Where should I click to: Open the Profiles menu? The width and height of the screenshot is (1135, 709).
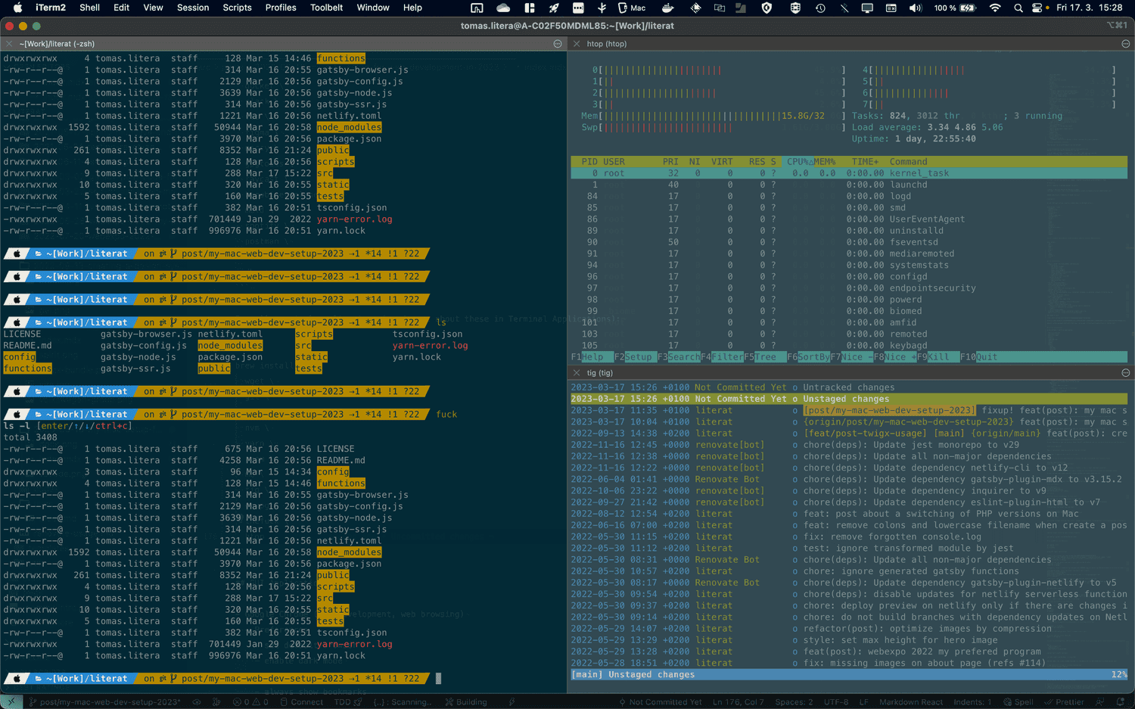click(x=281, y=8)
